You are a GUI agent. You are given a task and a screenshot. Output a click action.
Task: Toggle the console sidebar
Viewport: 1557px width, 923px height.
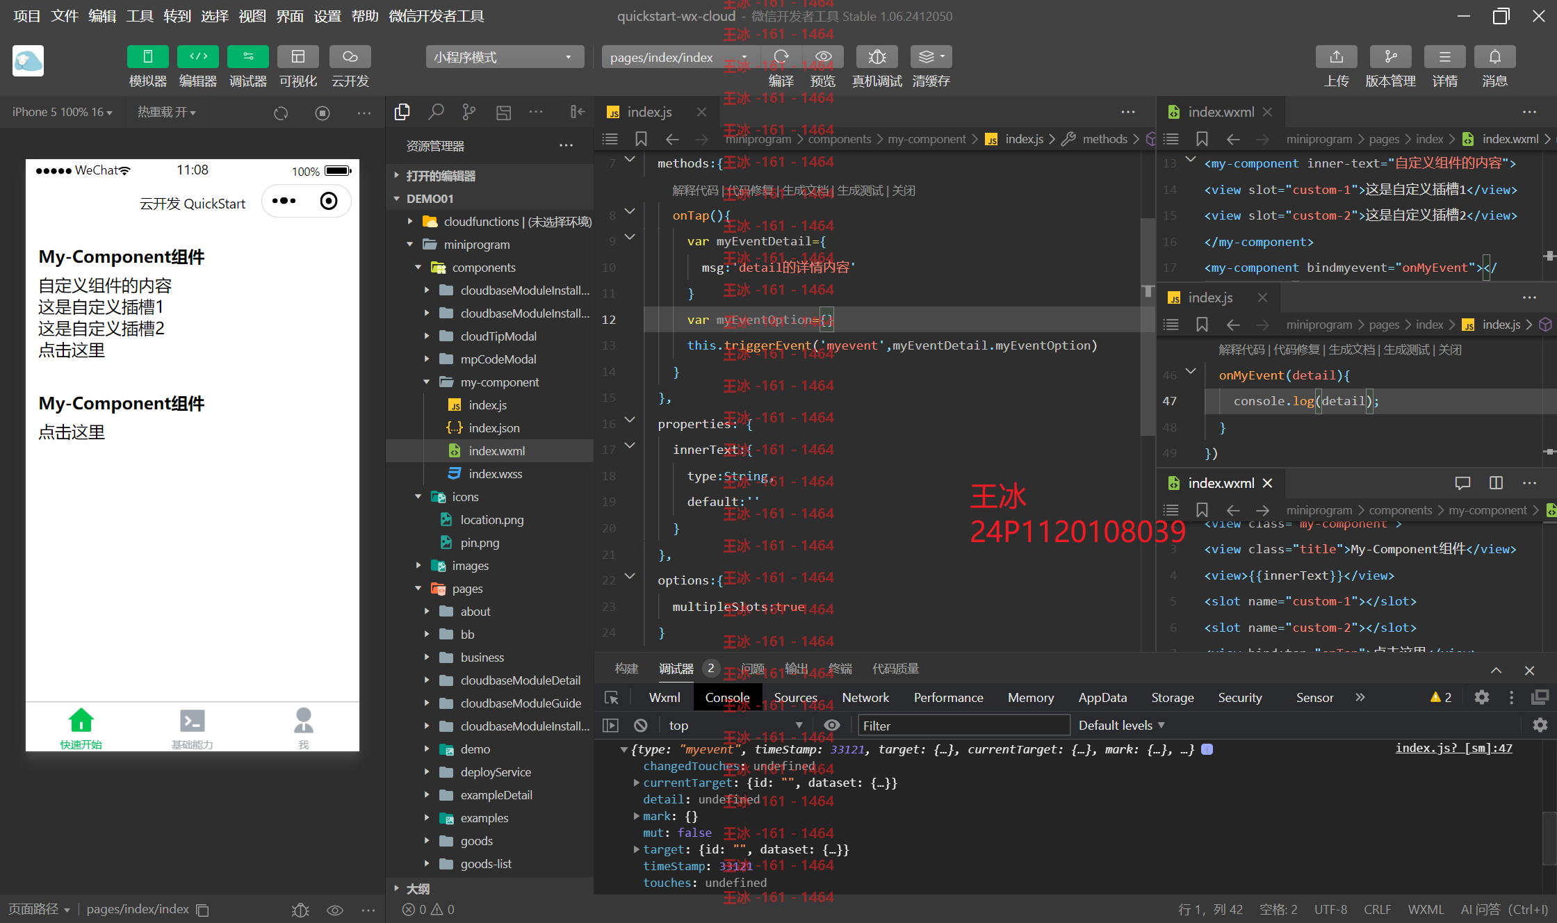coord(610,726)
